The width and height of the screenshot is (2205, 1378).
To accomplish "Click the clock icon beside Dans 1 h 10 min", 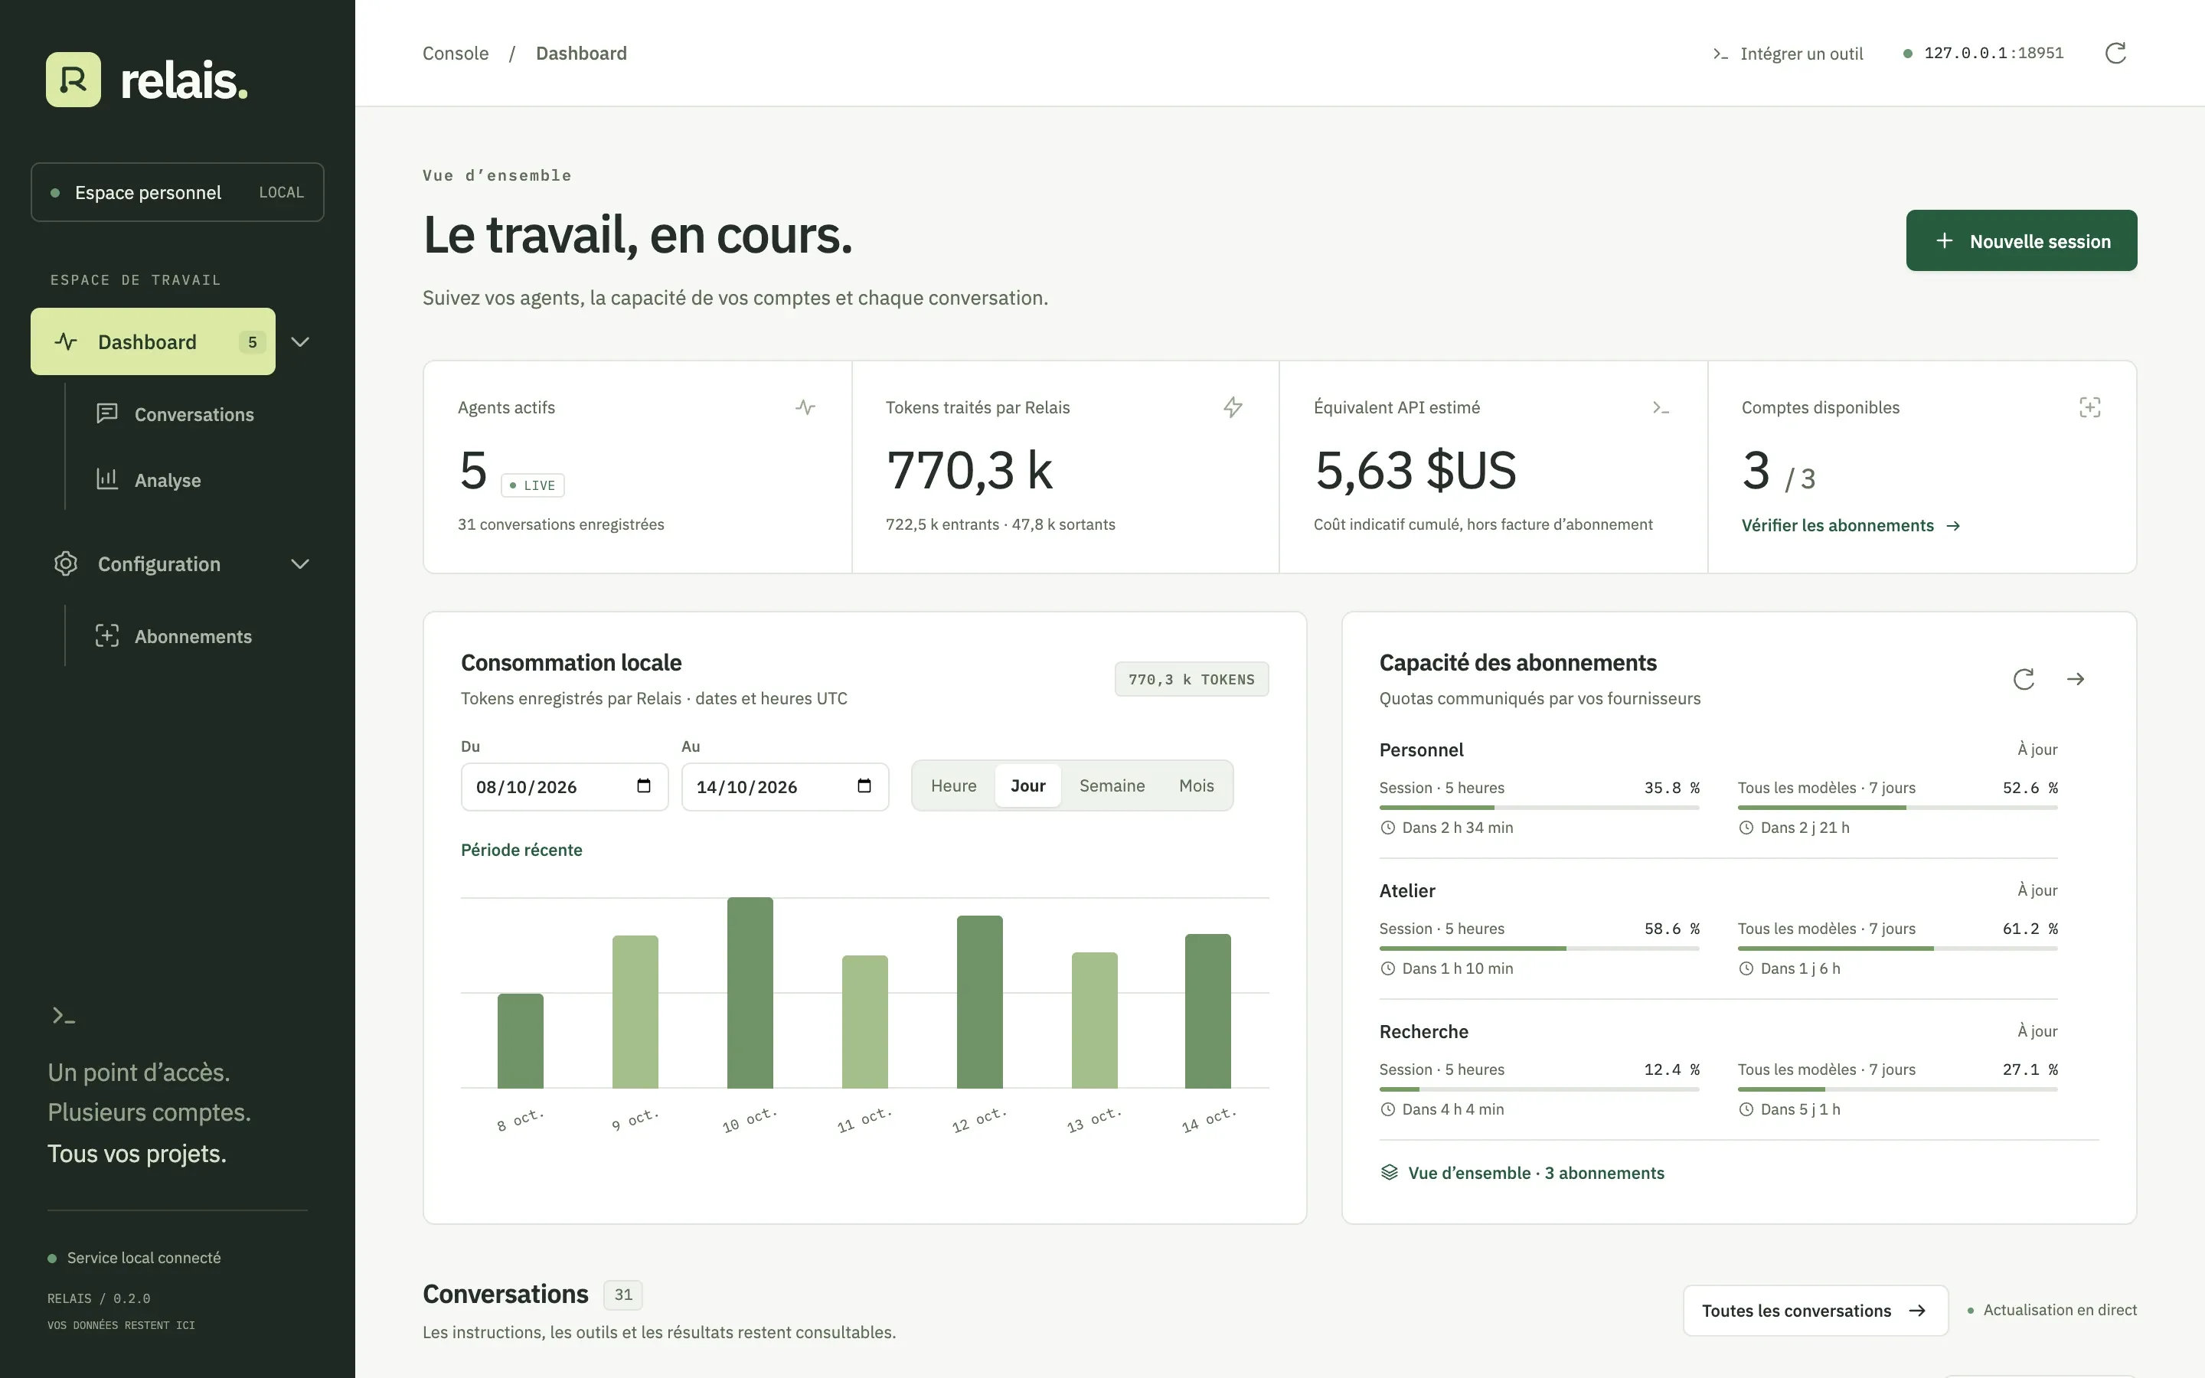I will pos(1387,968).
